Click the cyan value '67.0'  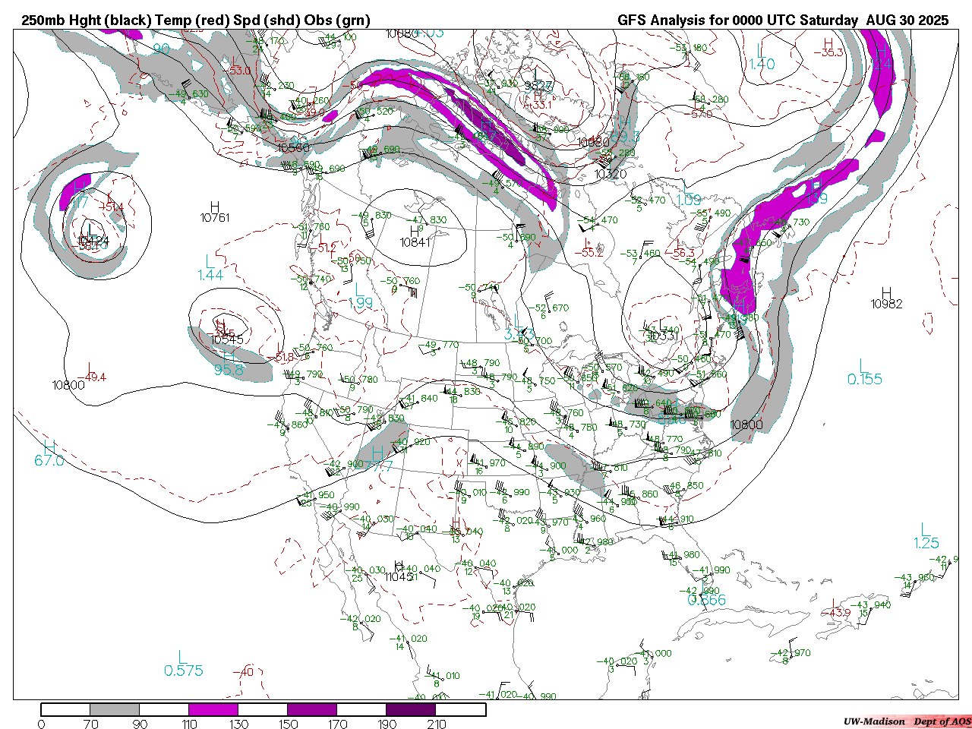(49, 460)
